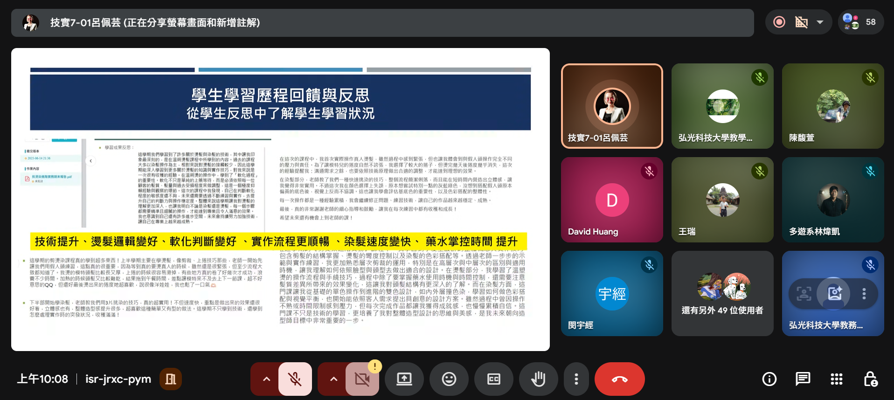Viewport: 894px width, 400px height.
Task: Click the recording indicator icon
Action: tap(779, 22)
